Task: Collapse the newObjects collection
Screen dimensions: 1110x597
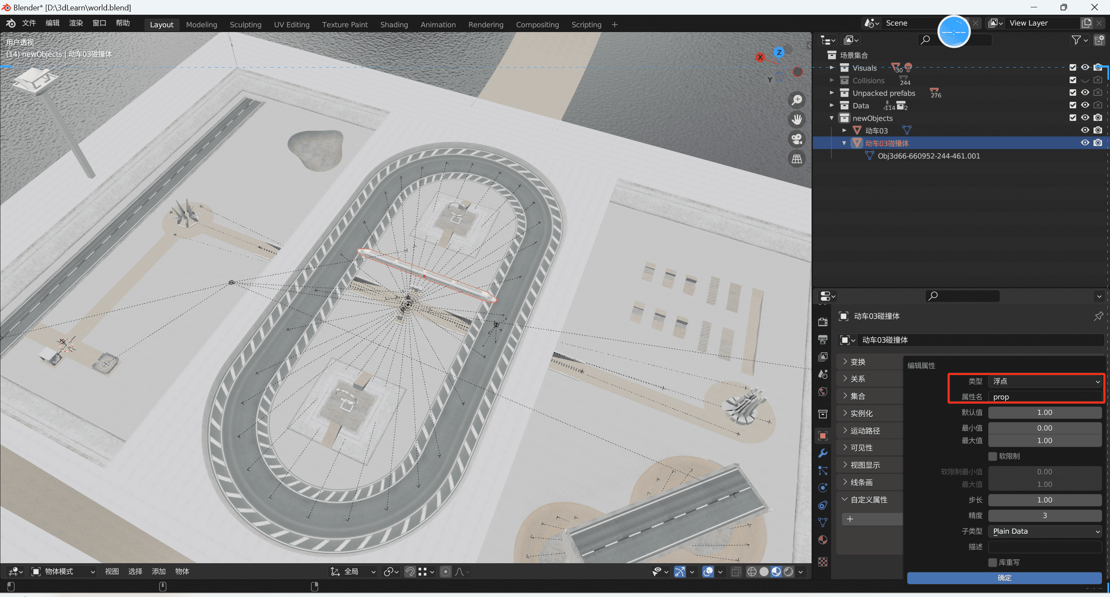Action: (832, 118)
